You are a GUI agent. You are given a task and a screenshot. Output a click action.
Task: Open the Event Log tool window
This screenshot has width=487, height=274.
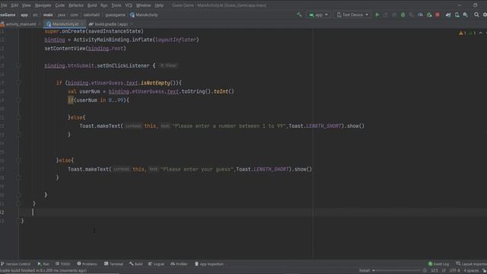[438, 264]
